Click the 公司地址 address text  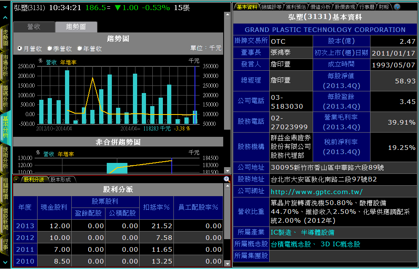pos(327,168)
